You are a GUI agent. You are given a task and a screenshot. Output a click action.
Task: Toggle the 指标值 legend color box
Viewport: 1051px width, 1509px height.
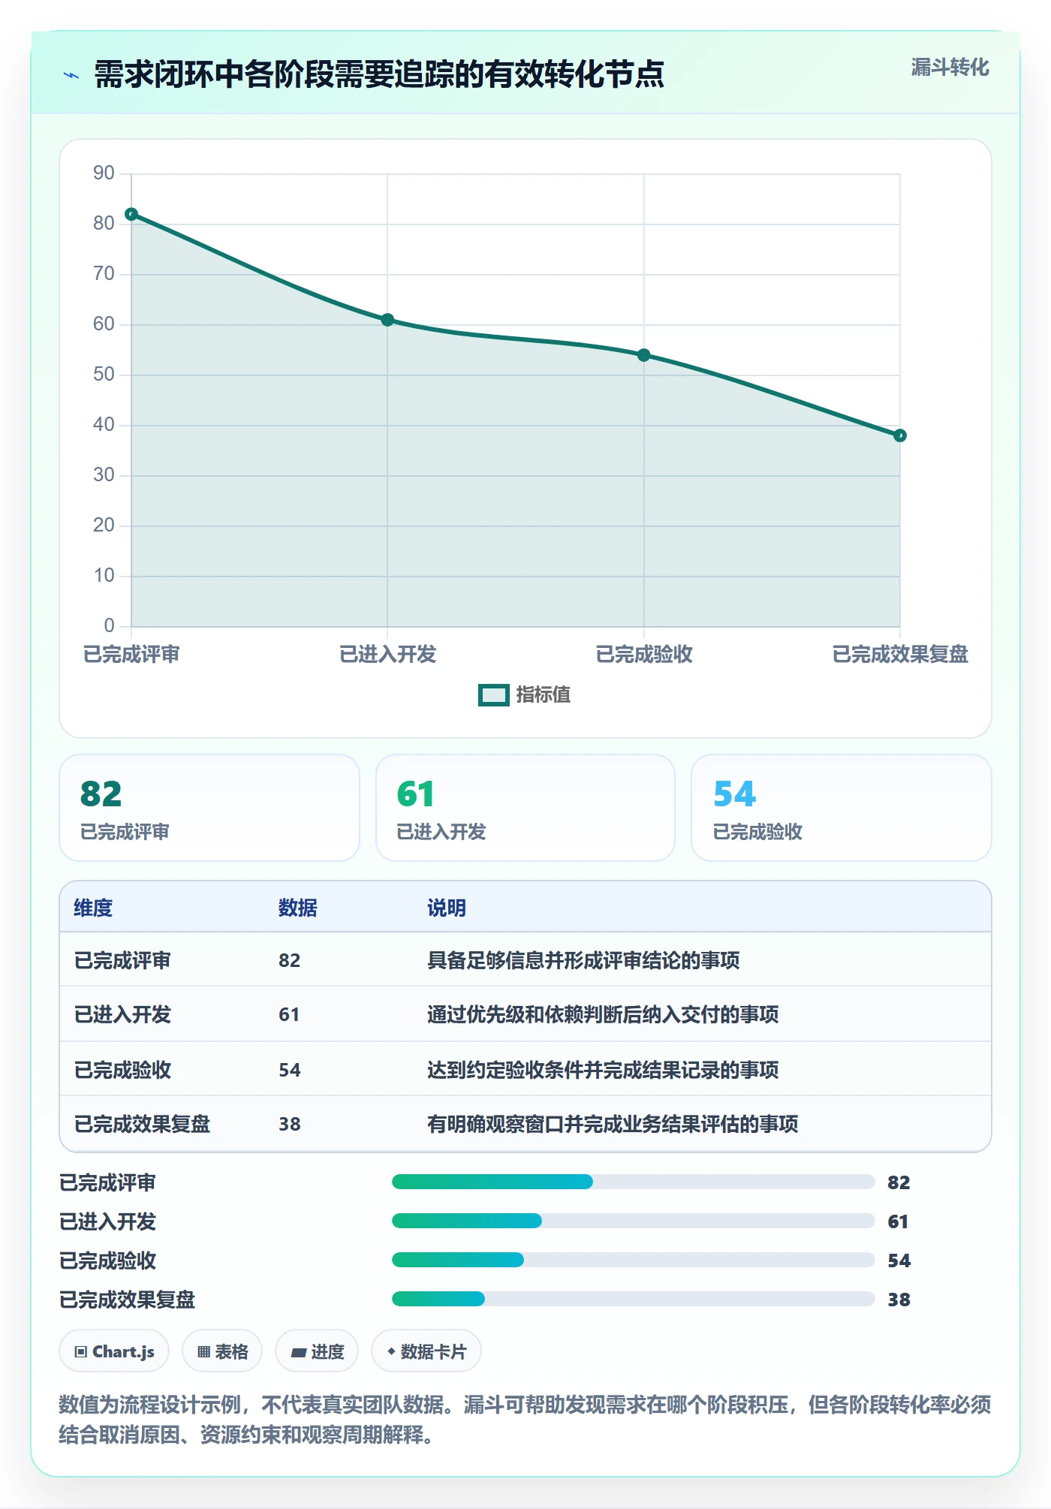[494, 695]
